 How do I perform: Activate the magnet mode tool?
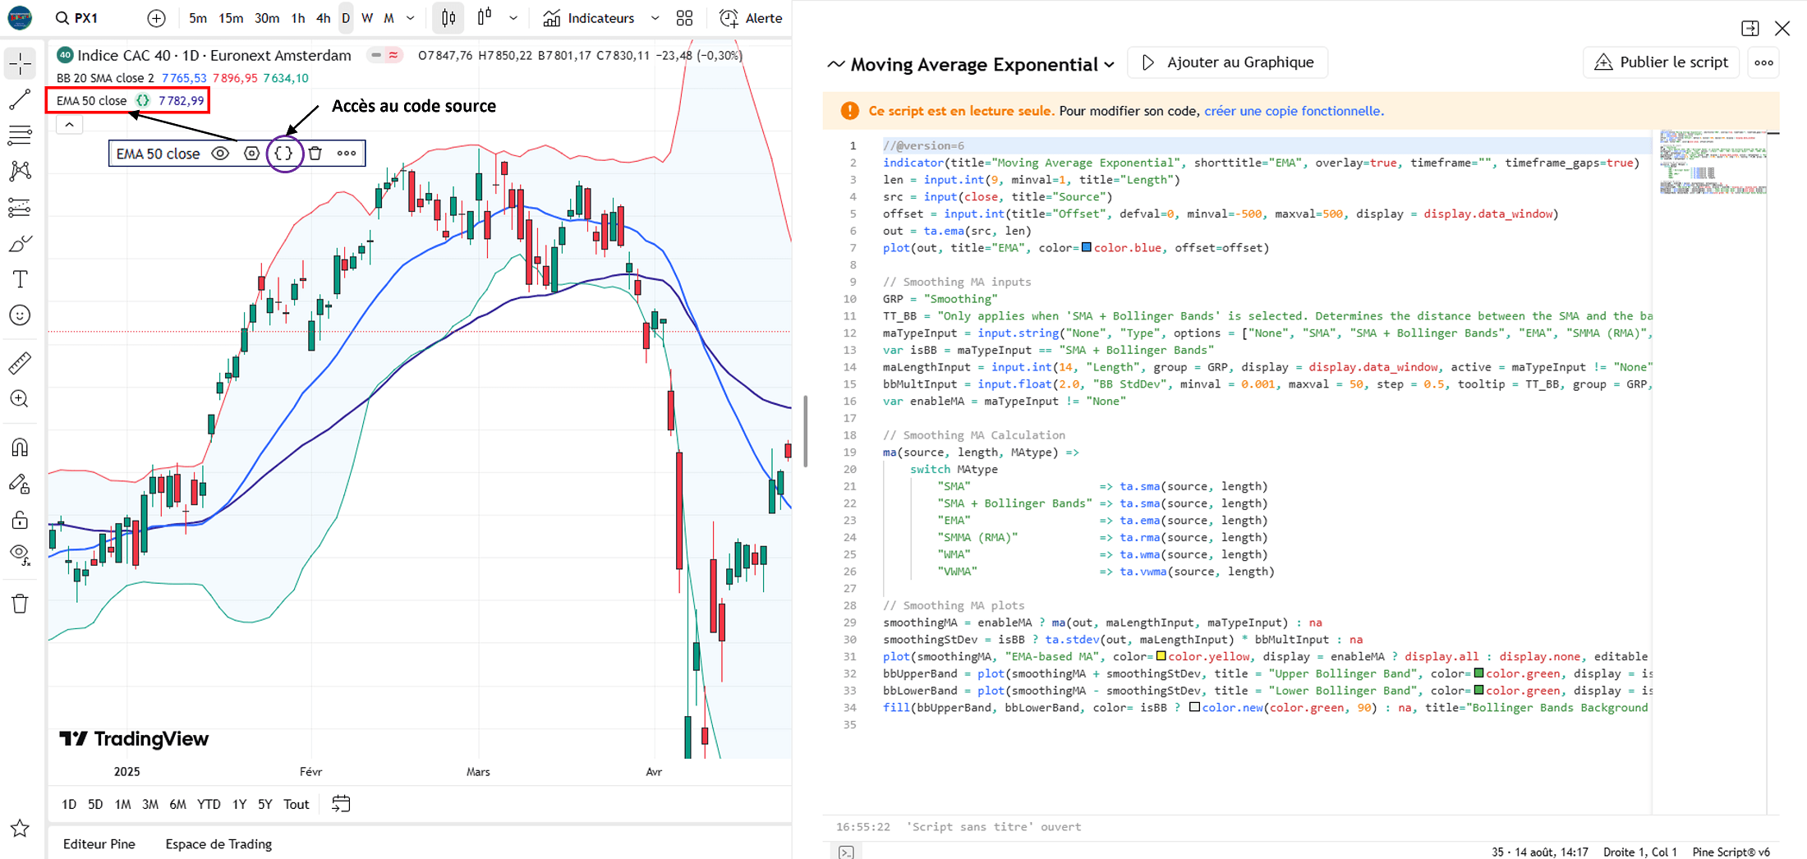click(20, 447)
